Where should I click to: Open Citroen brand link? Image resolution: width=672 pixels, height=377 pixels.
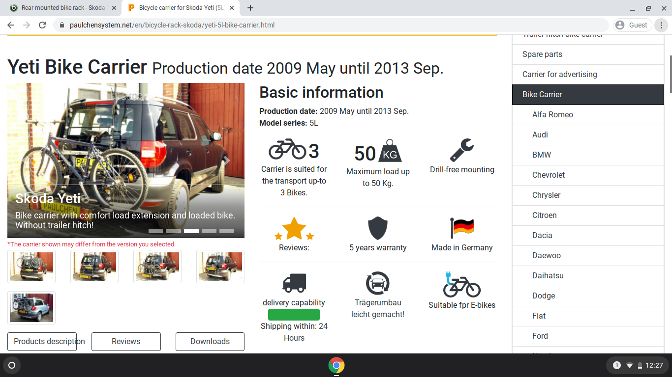(588, 215)
